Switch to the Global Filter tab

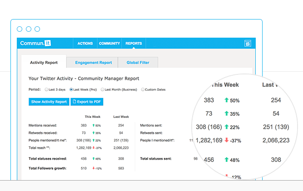[138, 63]
